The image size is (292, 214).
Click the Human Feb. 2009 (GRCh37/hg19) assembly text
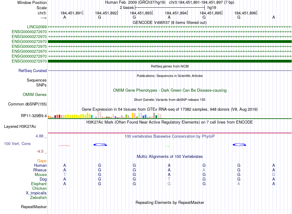click(135, 2)
